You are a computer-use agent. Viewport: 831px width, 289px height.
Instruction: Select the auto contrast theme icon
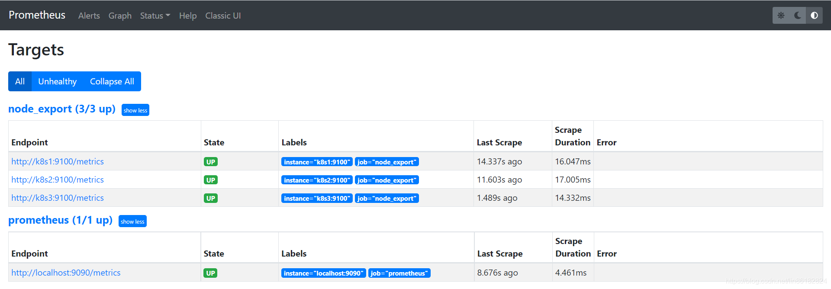tap(814, 16)
